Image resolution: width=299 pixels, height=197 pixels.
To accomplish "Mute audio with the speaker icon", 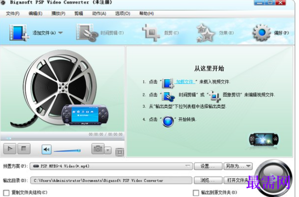I will [x=47, y=150].
